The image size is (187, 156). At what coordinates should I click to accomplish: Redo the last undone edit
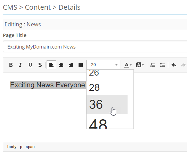point(184,65)
